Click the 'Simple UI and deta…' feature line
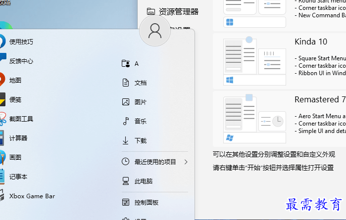The image size is (346, 220). click(x=320, y=131)
